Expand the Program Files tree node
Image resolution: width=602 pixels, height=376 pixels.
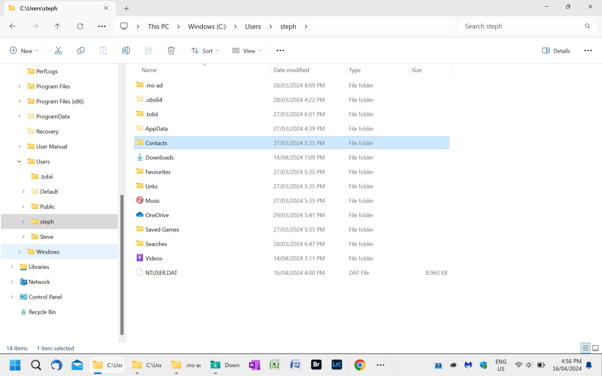click(19, 86)
